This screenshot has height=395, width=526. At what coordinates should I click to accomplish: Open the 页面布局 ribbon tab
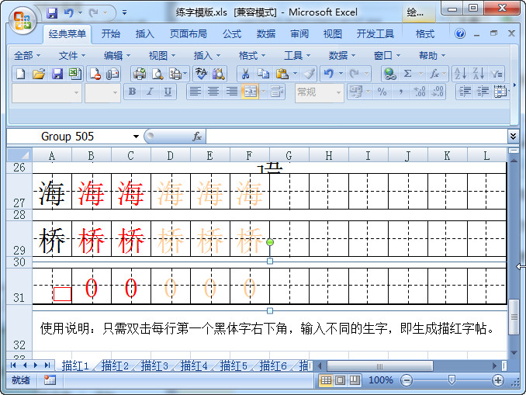point(188,34)
